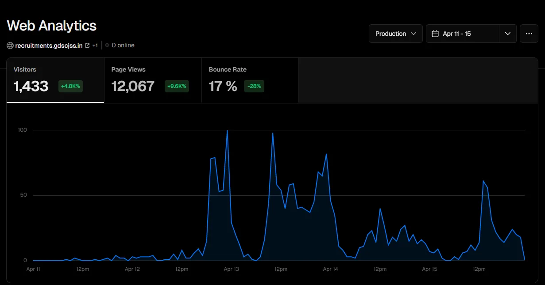Click the Web Analytics heading
This screenshot has width=545, height=285.
pos(52,26)
